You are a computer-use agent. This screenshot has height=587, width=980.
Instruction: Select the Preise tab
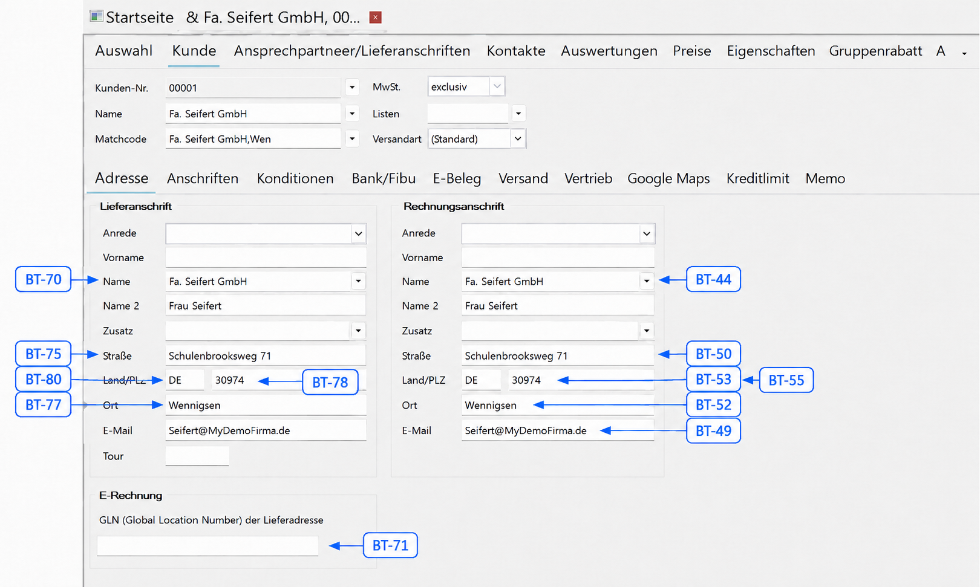tap(692, 51)
